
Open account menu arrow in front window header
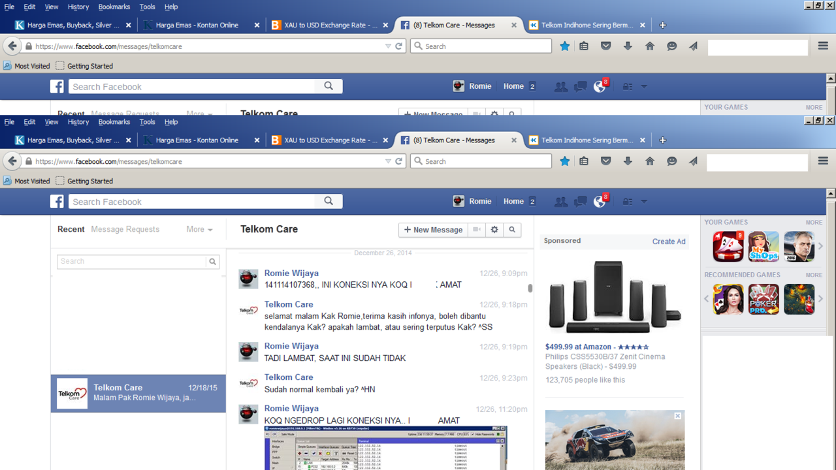click(644, 202)
